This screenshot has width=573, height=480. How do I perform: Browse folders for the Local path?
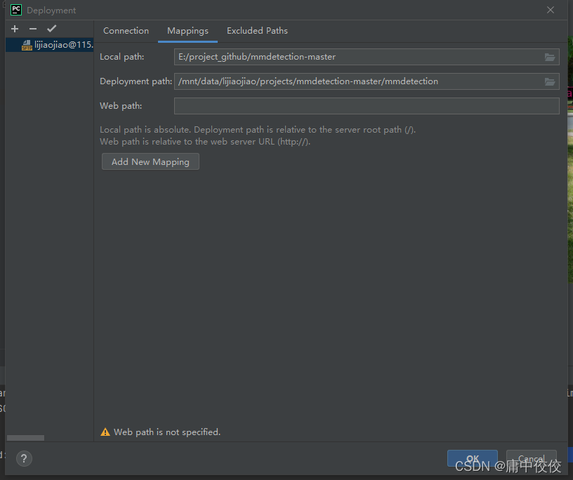click(550, 57)
